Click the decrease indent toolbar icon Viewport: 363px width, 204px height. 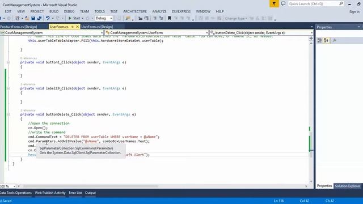coord(140,18)
